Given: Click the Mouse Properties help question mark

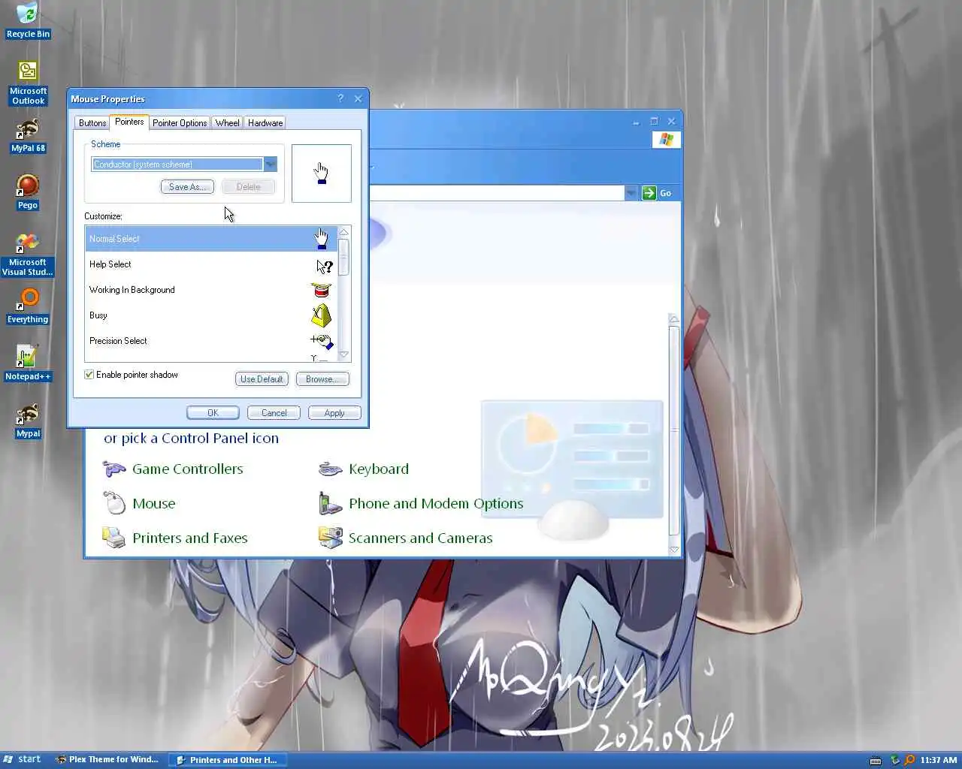Looking at the screenshot, I should click(x=340, y=98).
